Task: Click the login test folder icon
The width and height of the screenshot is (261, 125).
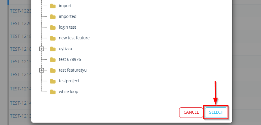Action: [53, 27]
